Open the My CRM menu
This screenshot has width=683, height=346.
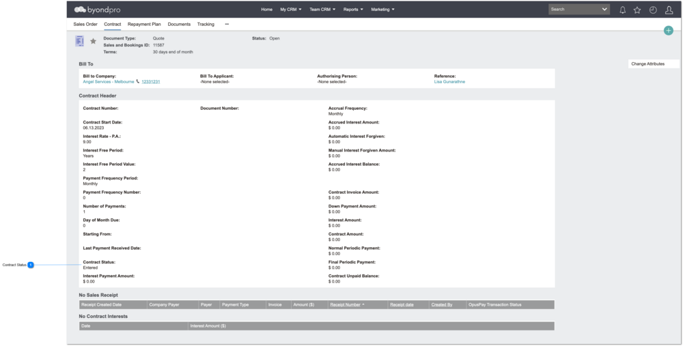click(290, 9)
